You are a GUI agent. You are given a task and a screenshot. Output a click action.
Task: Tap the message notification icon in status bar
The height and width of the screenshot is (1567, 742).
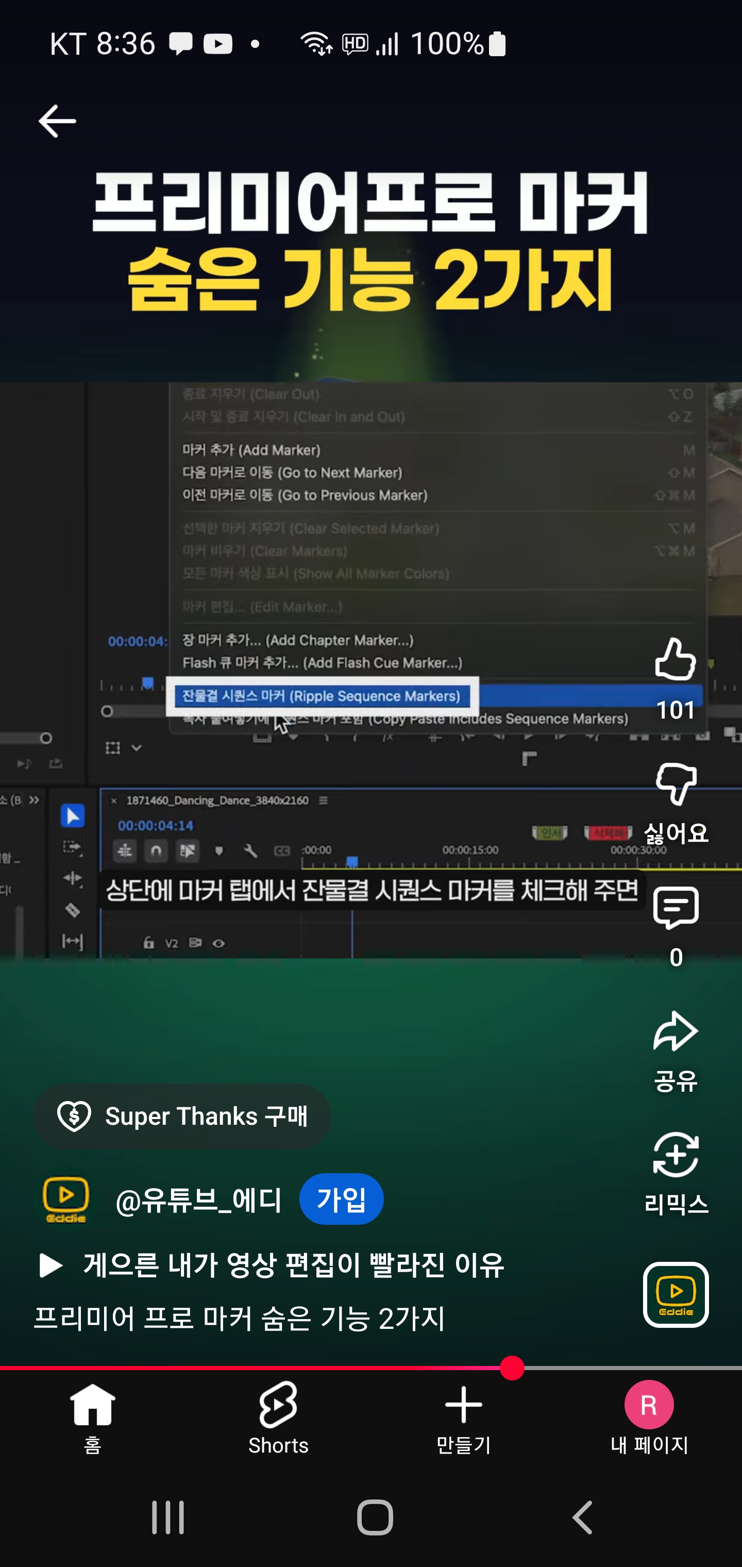tap(181, 44)
